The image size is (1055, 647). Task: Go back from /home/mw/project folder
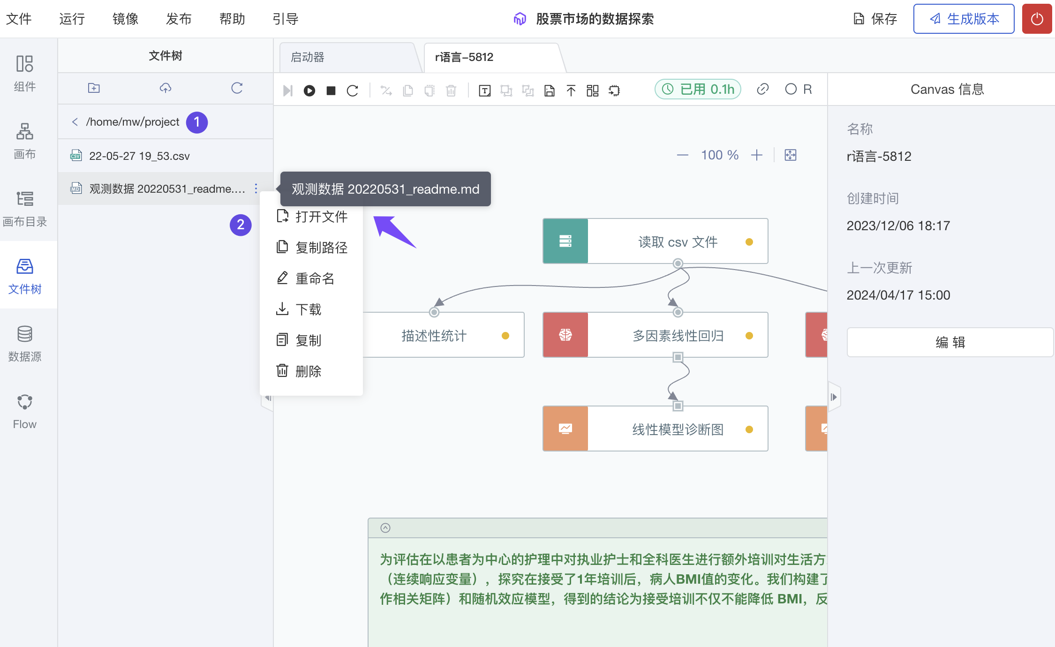click(x=75, y=122)
